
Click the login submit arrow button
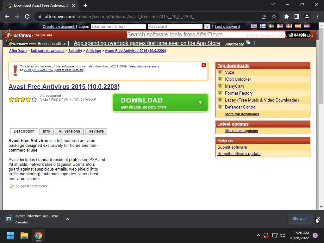pyautogui.click(x=207, y=27)
